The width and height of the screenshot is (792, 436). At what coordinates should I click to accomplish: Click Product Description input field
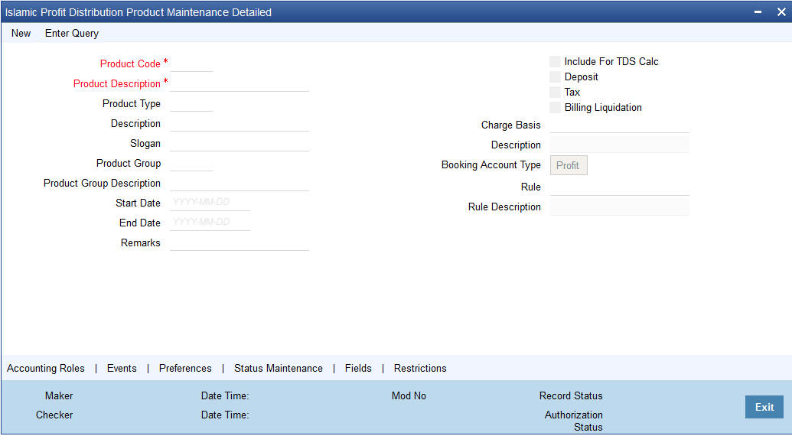coord(240,83)
